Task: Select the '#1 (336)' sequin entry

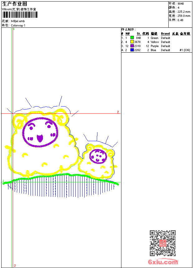Action: [x=185, y=50]
